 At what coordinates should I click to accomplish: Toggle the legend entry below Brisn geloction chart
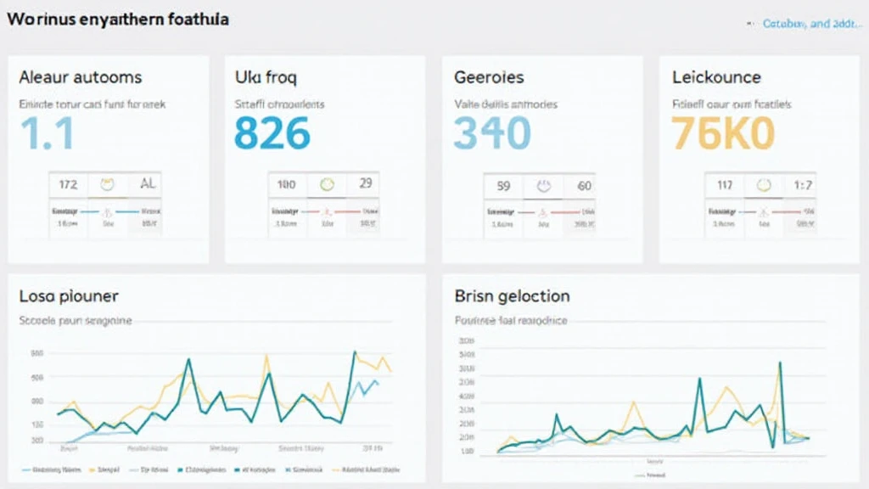tap(648, 476)
